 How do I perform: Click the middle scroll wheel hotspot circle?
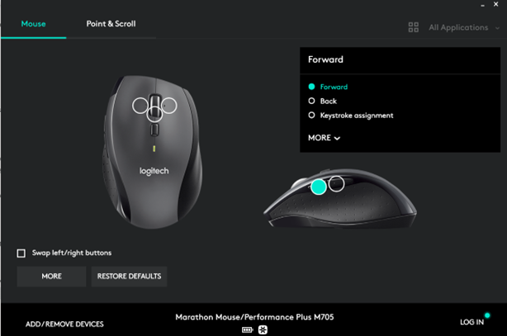[x=154, y=114]
